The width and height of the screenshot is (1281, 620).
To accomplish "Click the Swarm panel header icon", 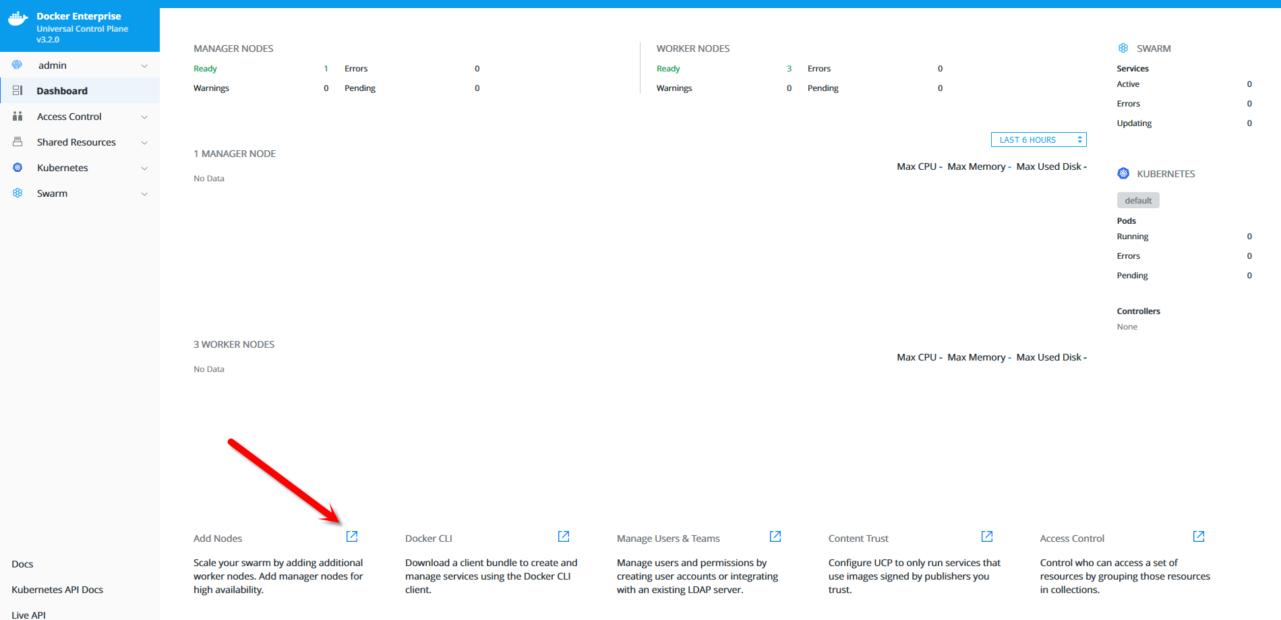I will click(x=1123, y=48).
